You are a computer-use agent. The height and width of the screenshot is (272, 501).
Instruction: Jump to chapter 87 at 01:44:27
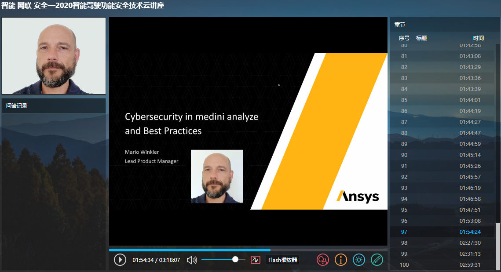[x=442, y=122]
